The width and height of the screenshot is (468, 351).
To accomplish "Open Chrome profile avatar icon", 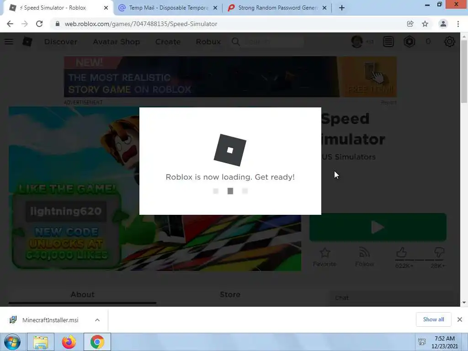I will pos(443,24).
